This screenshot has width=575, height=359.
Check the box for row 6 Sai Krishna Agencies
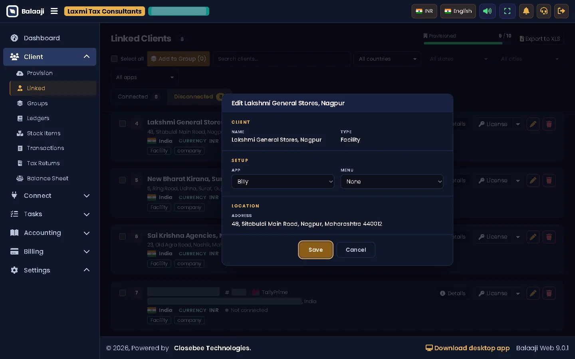(x=123, y=237)
